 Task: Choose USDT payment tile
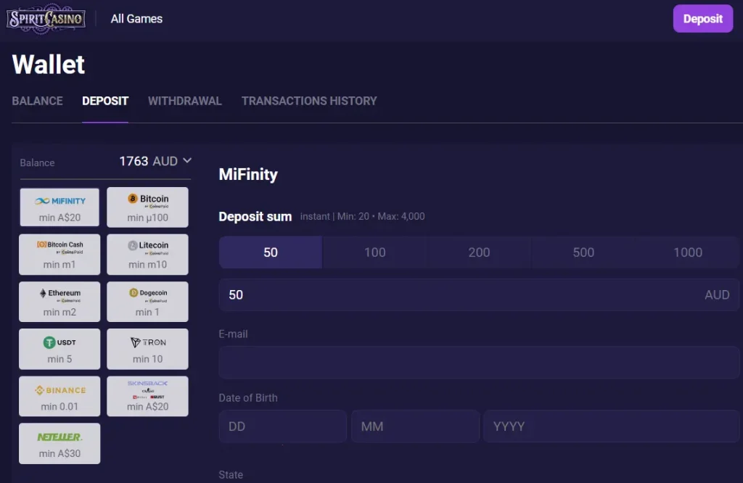[x=59, y=349]
